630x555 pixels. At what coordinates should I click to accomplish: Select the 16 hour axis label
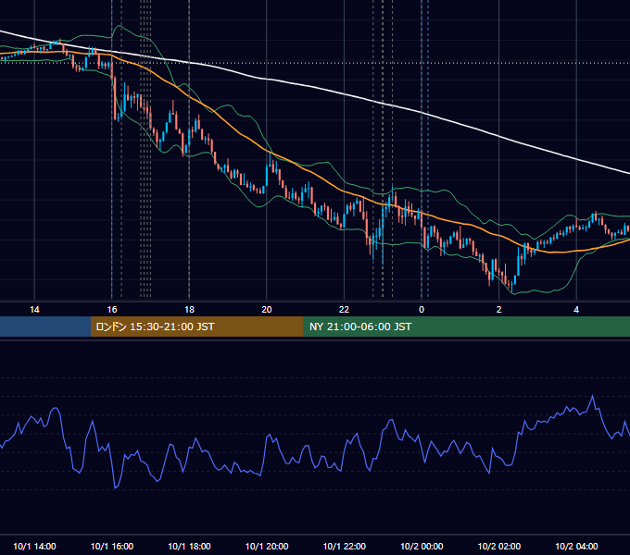click(x=112, y=310)
